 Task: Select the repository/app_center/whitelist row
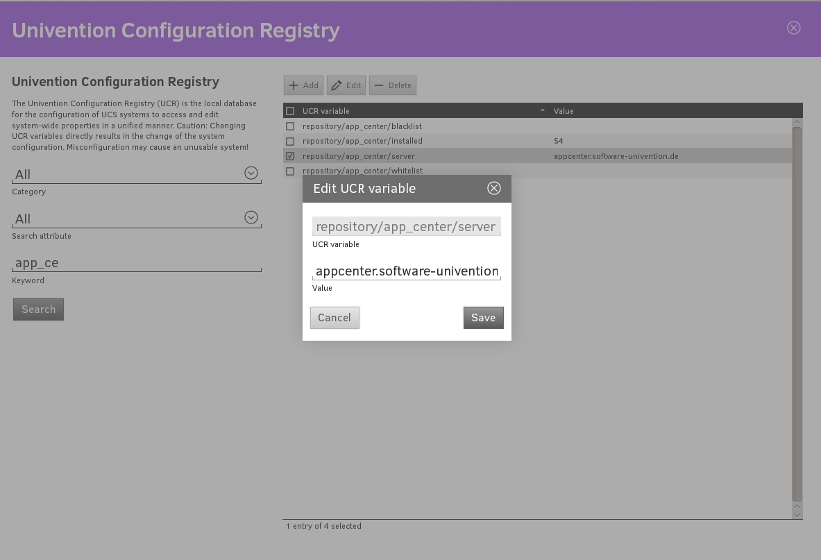tap(362, 171)
